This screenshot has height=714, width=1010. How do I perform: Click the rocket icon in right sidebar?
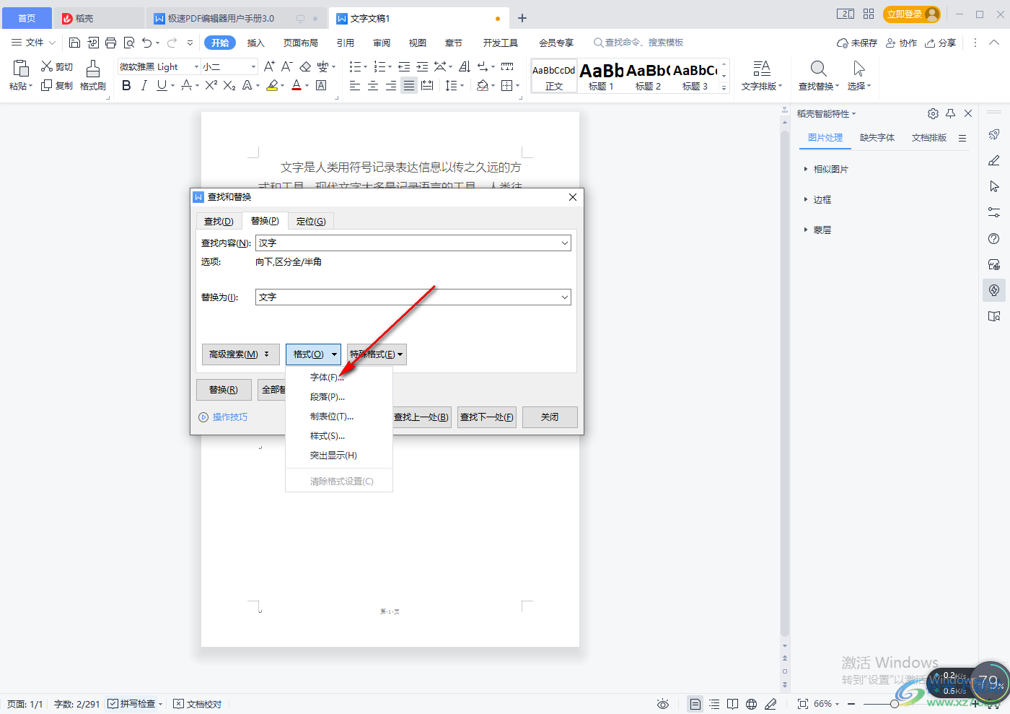point(994,134)
